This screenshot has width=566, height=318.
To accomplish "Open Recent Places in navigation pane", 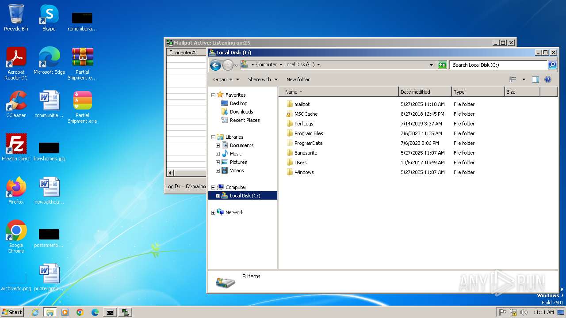I will tap(245, 120).
